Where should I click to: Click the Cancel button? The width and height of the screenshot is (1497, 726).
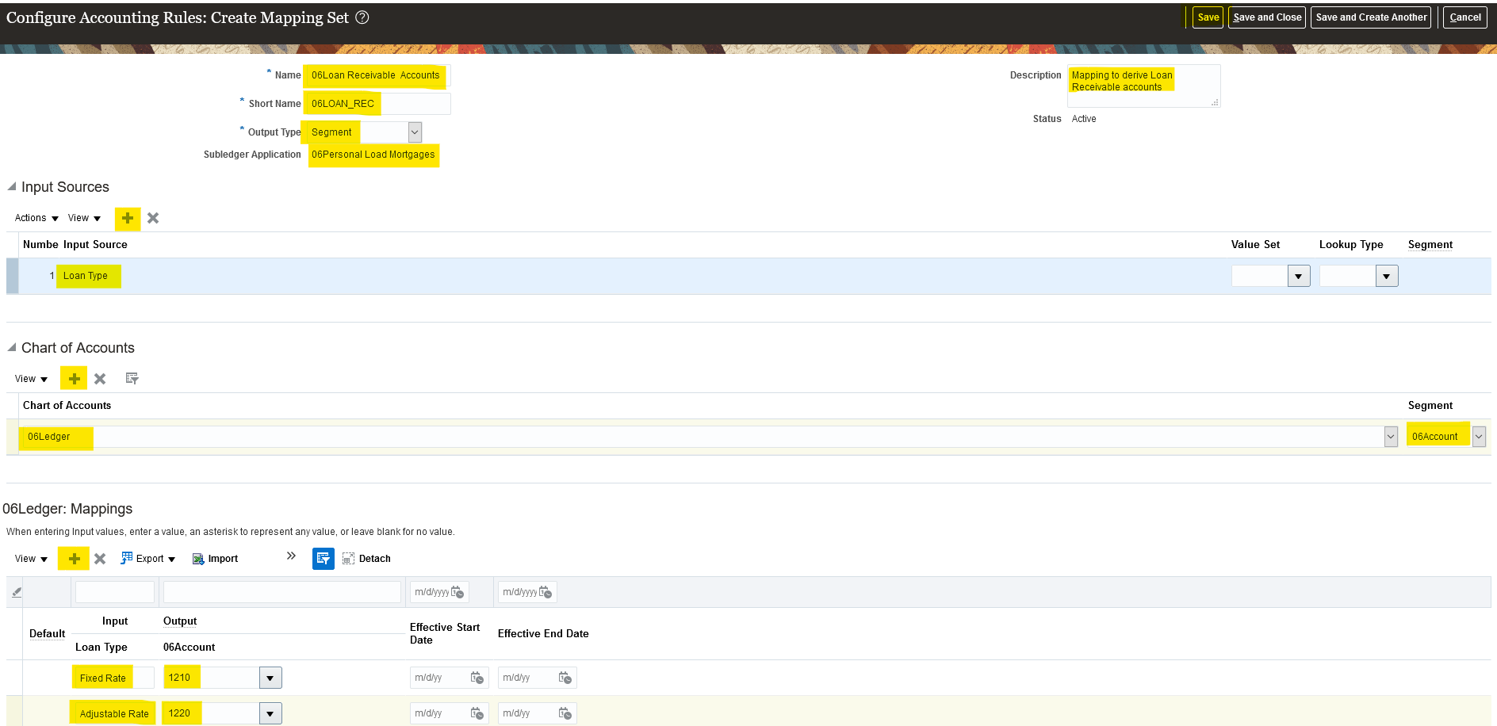click(1464, 17)
